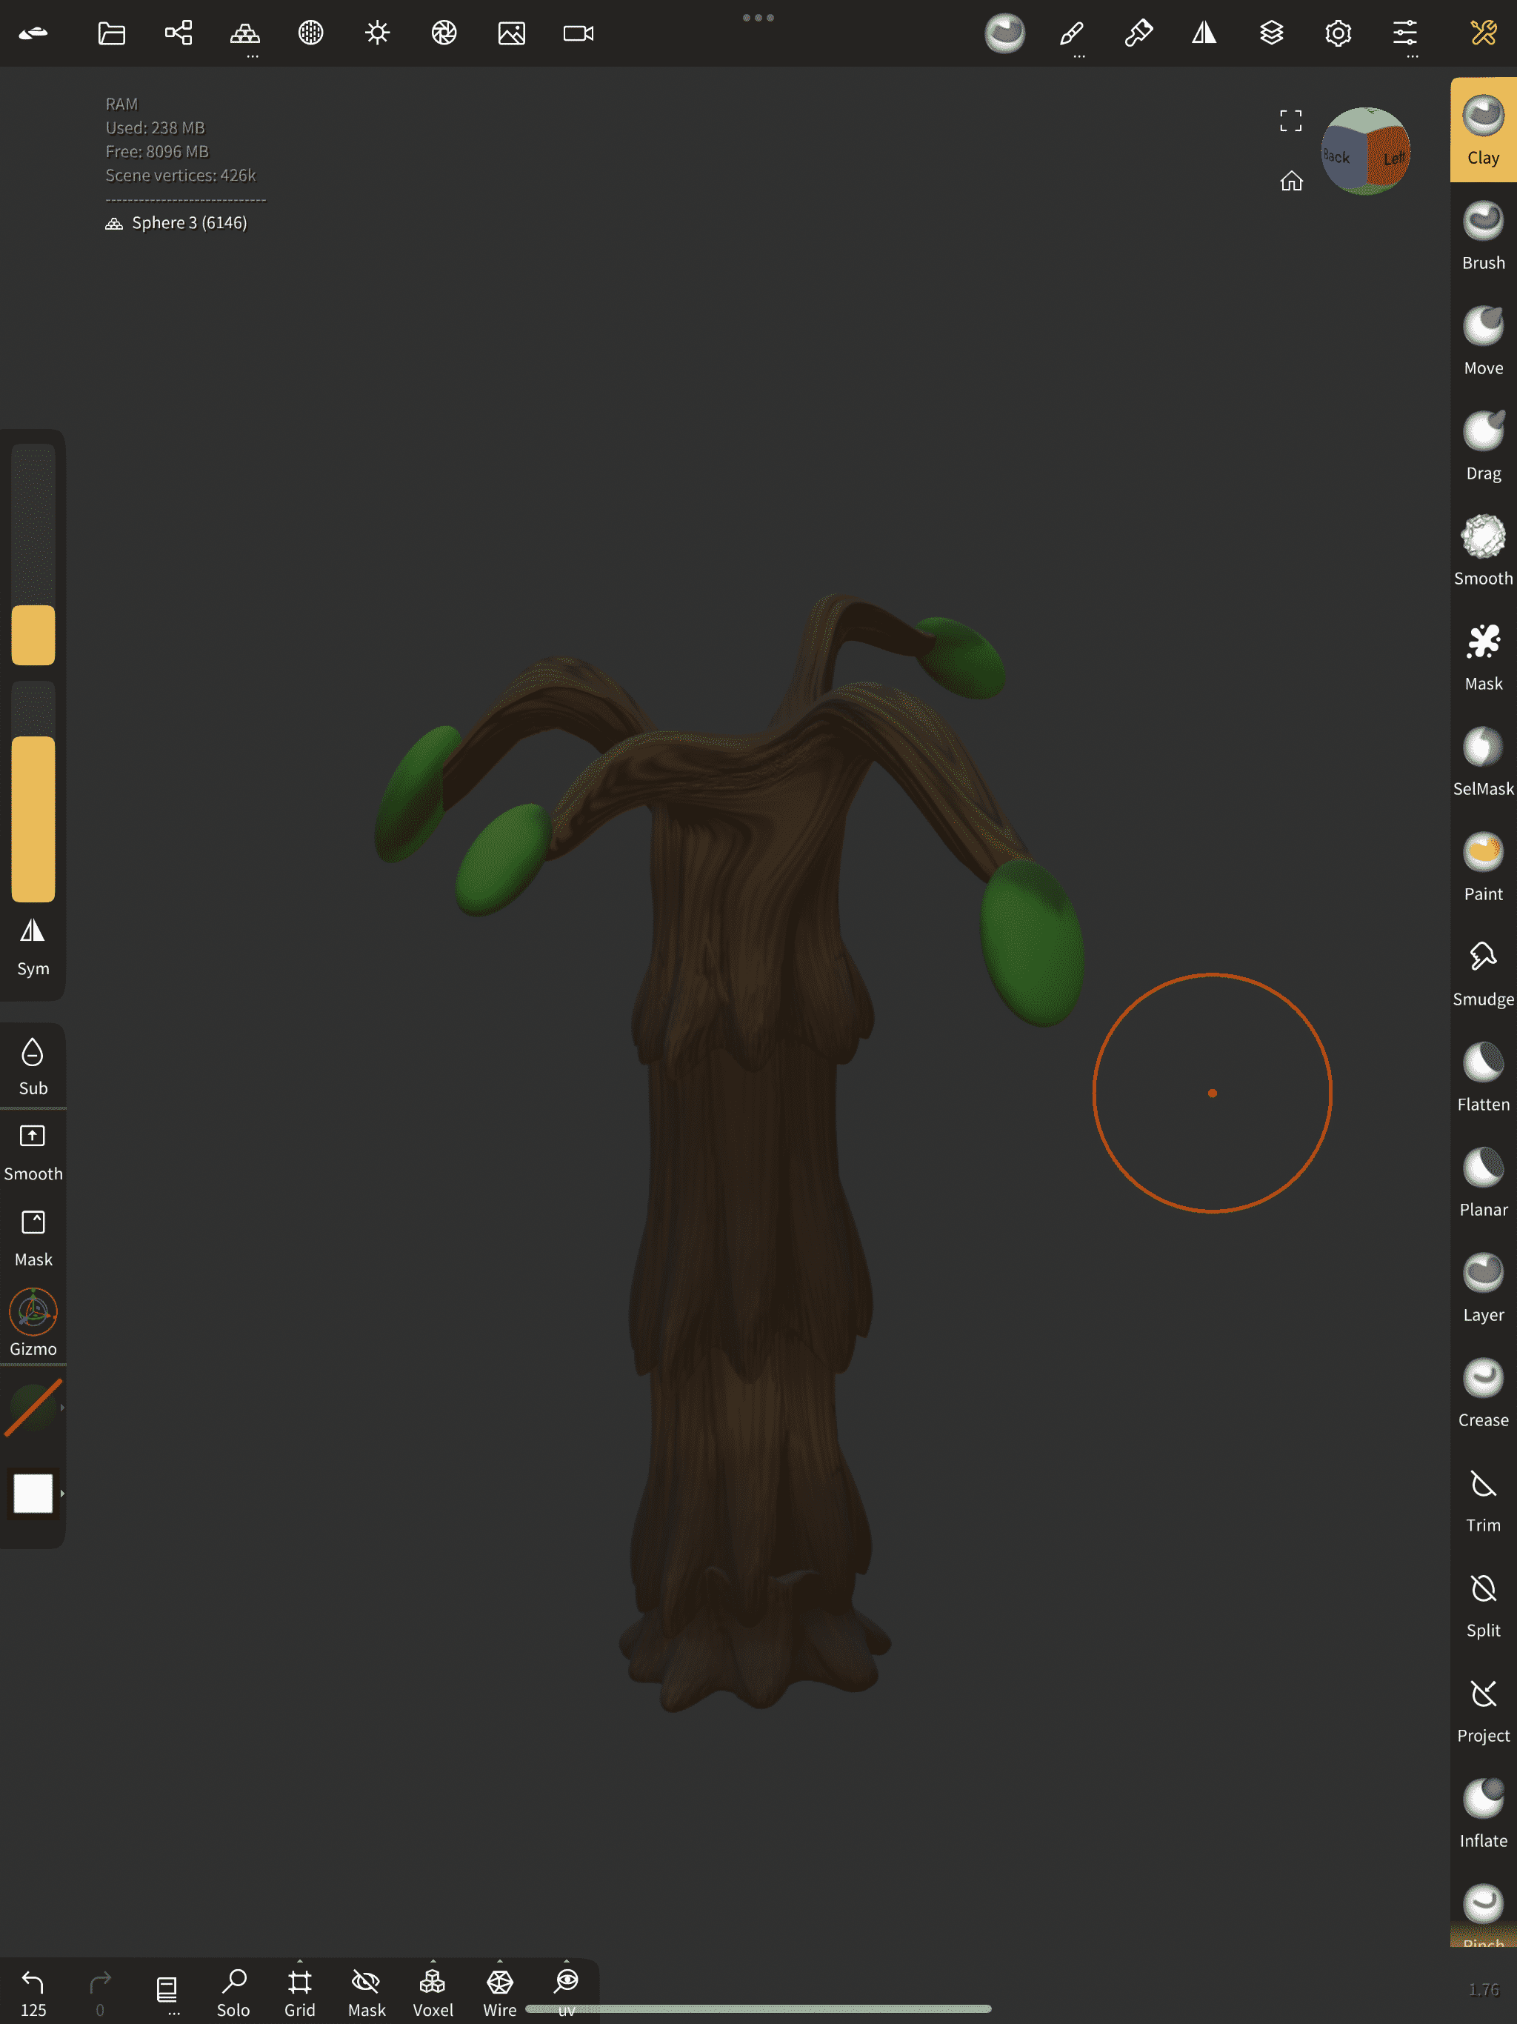Image resolution: width=1517 pixels, height=2024 pixels.
Task: Click the home view reset button
Action: point(1291,182)
